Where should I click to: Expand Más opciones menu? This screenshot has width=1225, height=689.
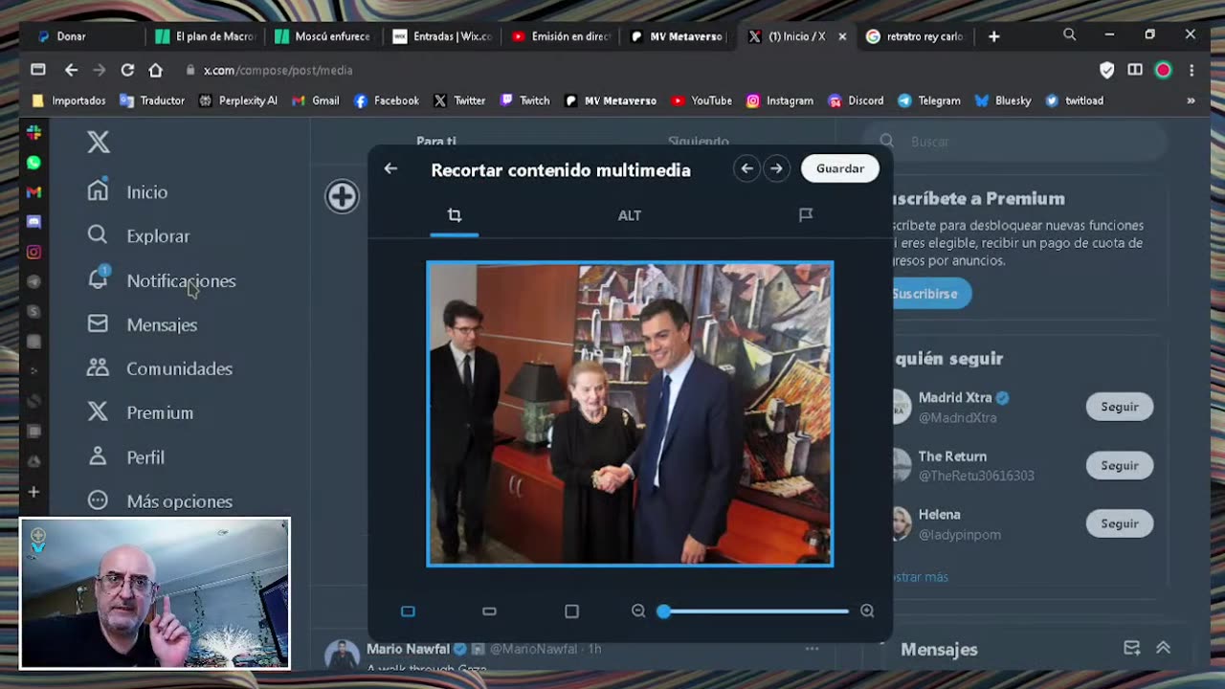point(159,500)
